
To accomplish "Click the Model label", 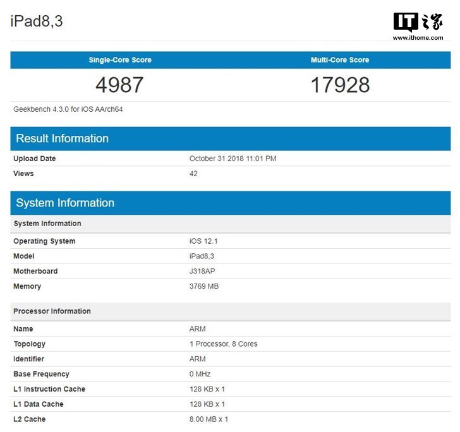I will tap(24, 256).
